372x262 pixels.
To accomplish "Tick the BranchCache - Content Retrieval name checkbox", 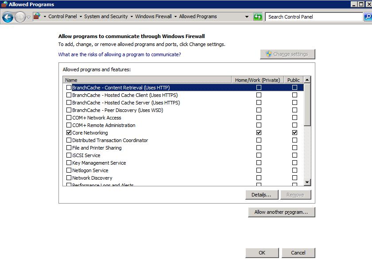I will tap(69, 88).
